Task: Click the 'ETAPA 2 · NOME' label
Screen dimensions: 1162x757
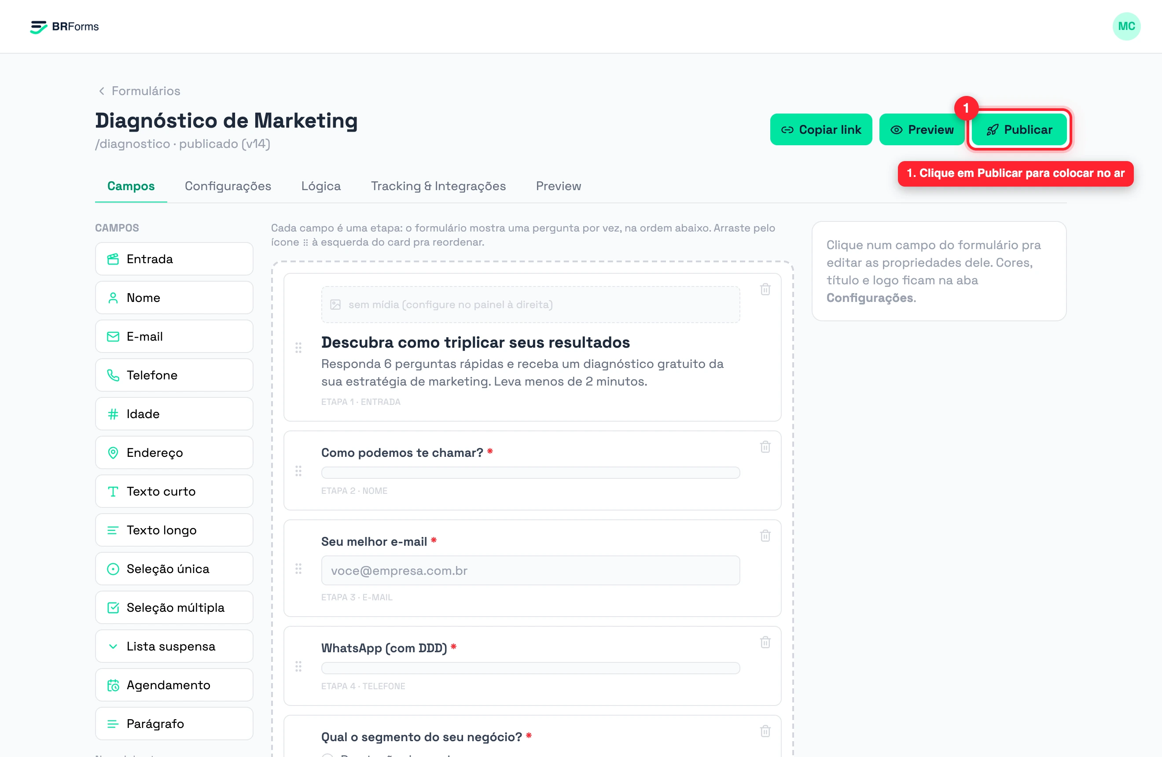Action: point(354,491)
